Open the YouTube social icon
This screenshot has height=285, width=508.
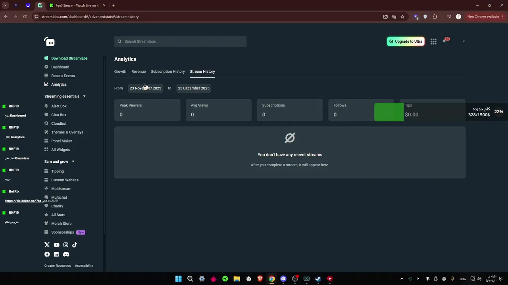point(56,245)
